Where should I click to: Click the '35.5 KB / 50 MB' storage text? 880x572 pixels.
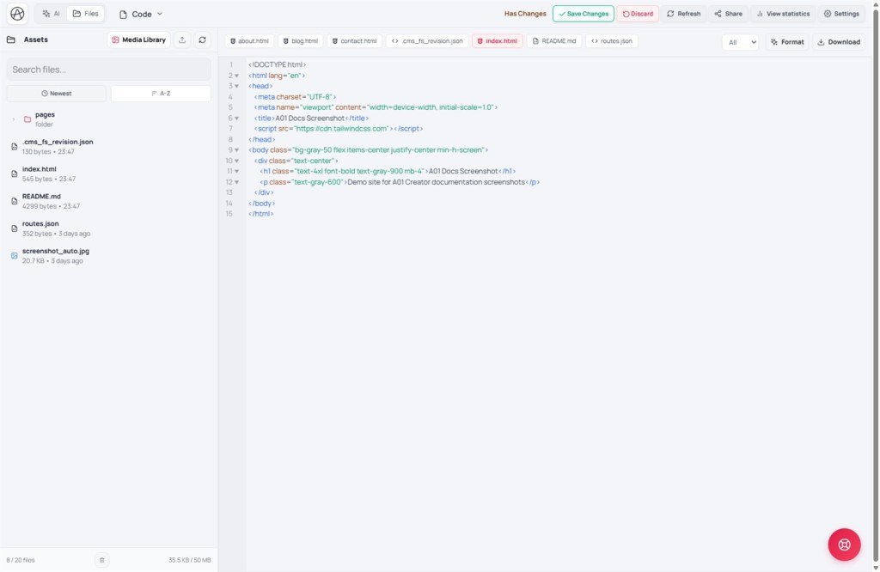pyautogui.click(x=190, y=560)
